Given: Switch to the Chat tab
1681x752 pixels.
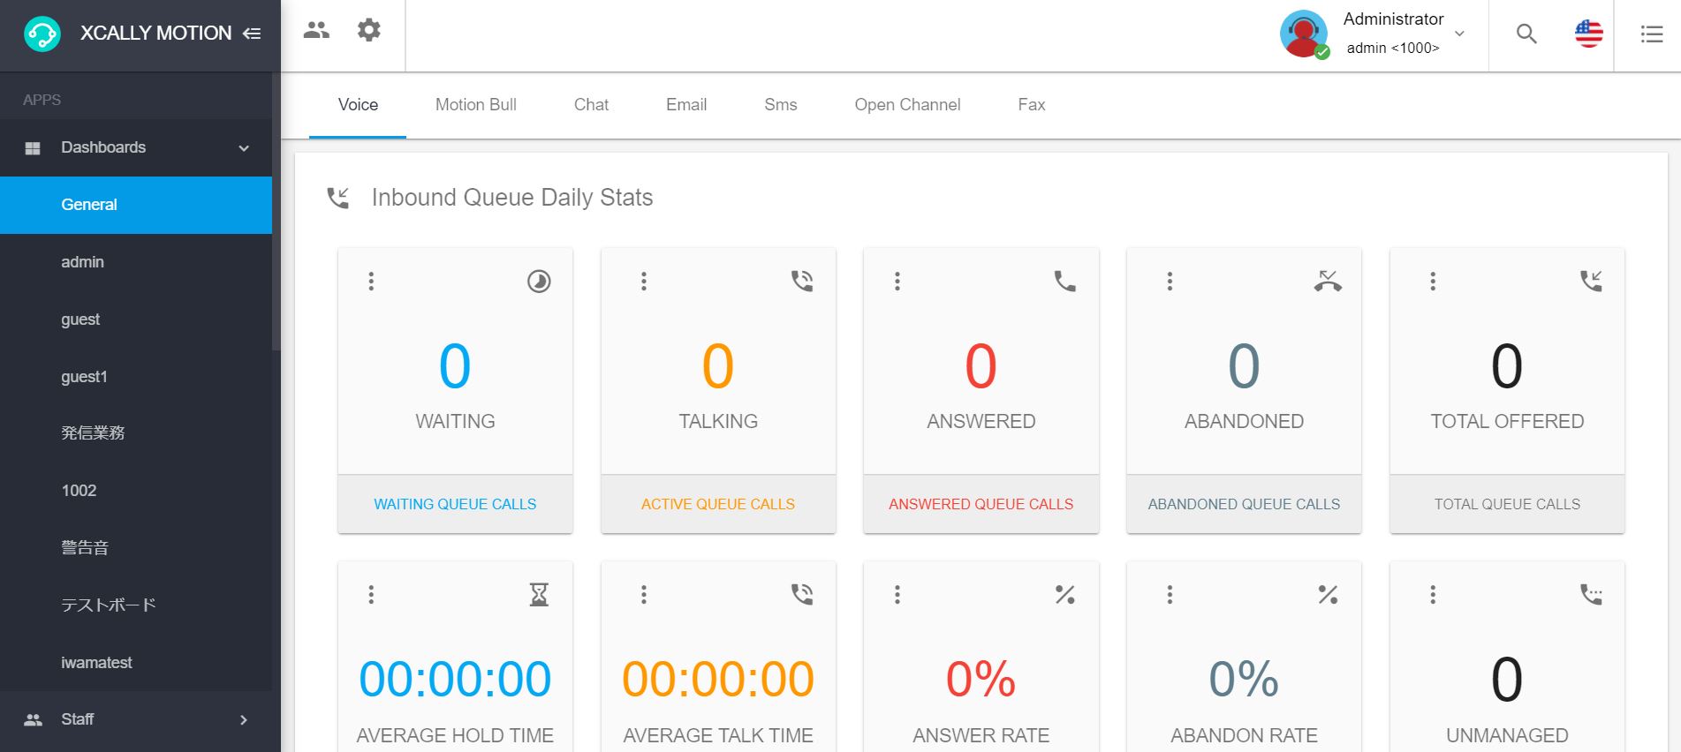Looking at the screenshot, I should point(591,105).
